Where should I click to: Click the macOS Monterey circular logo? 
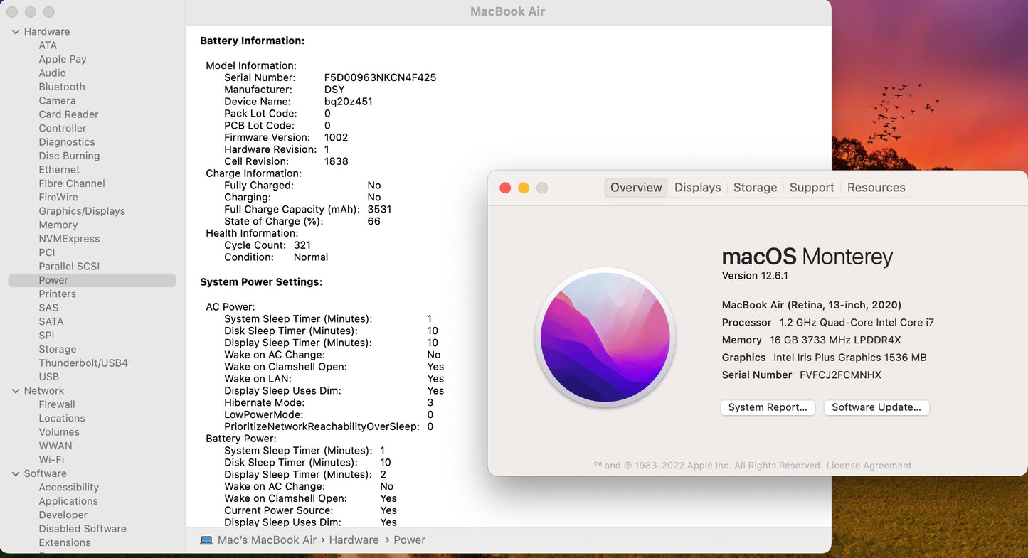click(x=604, y=337)
